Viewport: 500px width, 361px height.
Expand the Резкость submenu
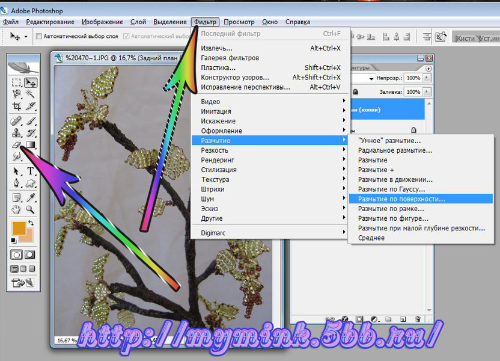(x=271, y=150)
